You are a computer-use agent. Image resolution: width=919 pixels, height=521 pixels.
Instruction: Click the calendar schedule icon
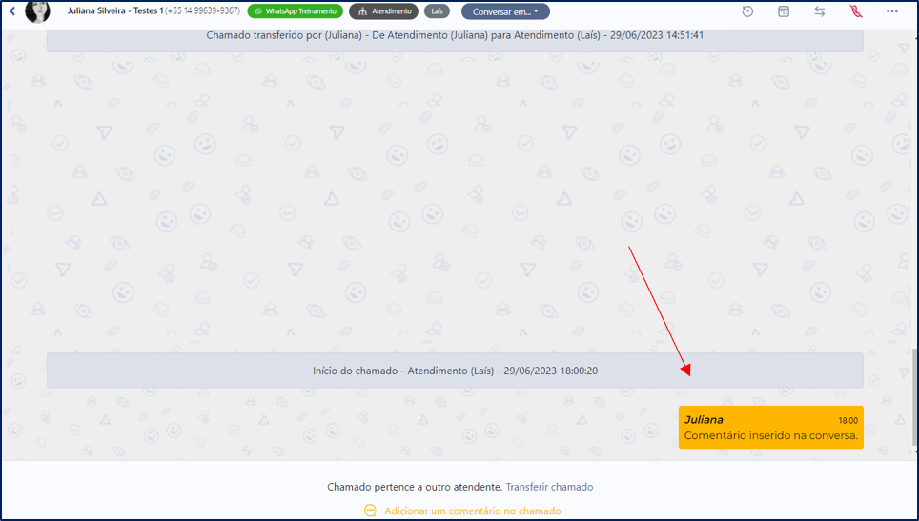784,11
